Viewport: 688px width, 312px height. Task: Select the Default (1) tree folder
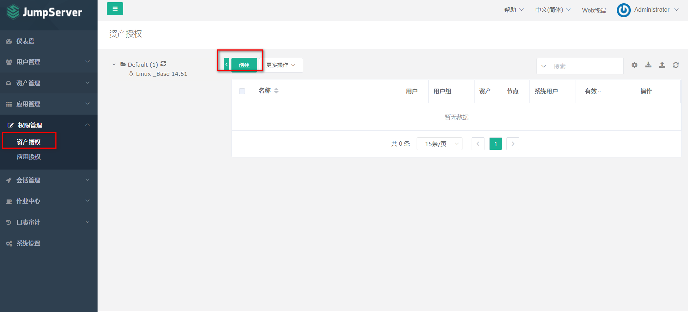coord(139,64)
